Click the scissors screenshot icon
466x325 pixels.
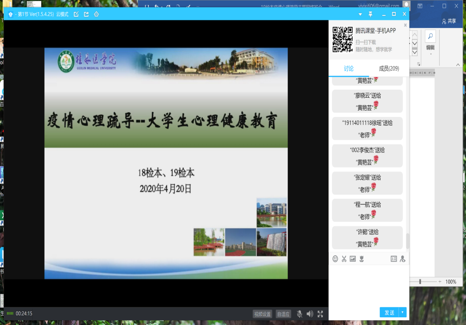click(x=344, y=259)
